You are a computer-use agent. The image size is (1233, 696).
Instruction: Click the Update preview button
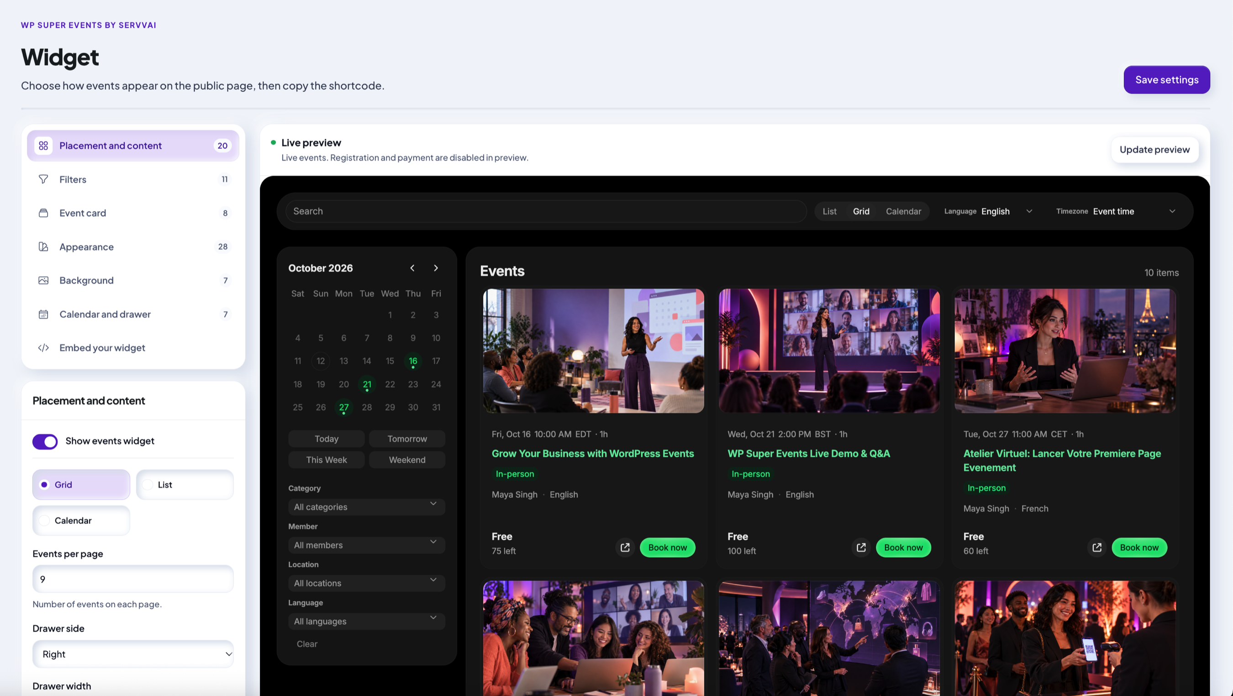coord(1154,150)
